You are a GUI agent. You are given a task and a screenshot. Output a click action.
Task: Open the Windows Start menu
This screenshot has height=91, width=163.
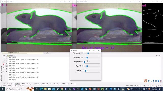2,89
